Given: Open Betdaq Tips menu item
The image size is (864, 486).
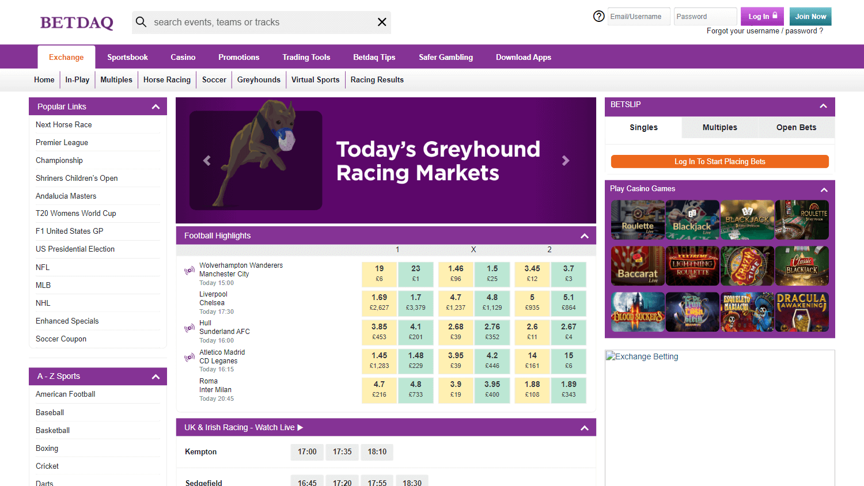Looking at the screenshot, I should (374, 57).
